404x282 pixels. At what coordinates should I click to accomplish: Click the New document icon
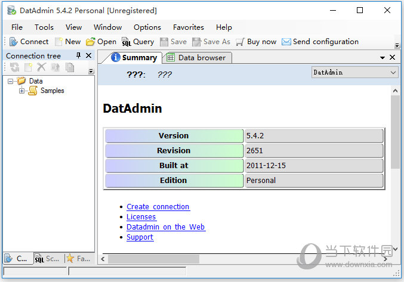(58, 42)
